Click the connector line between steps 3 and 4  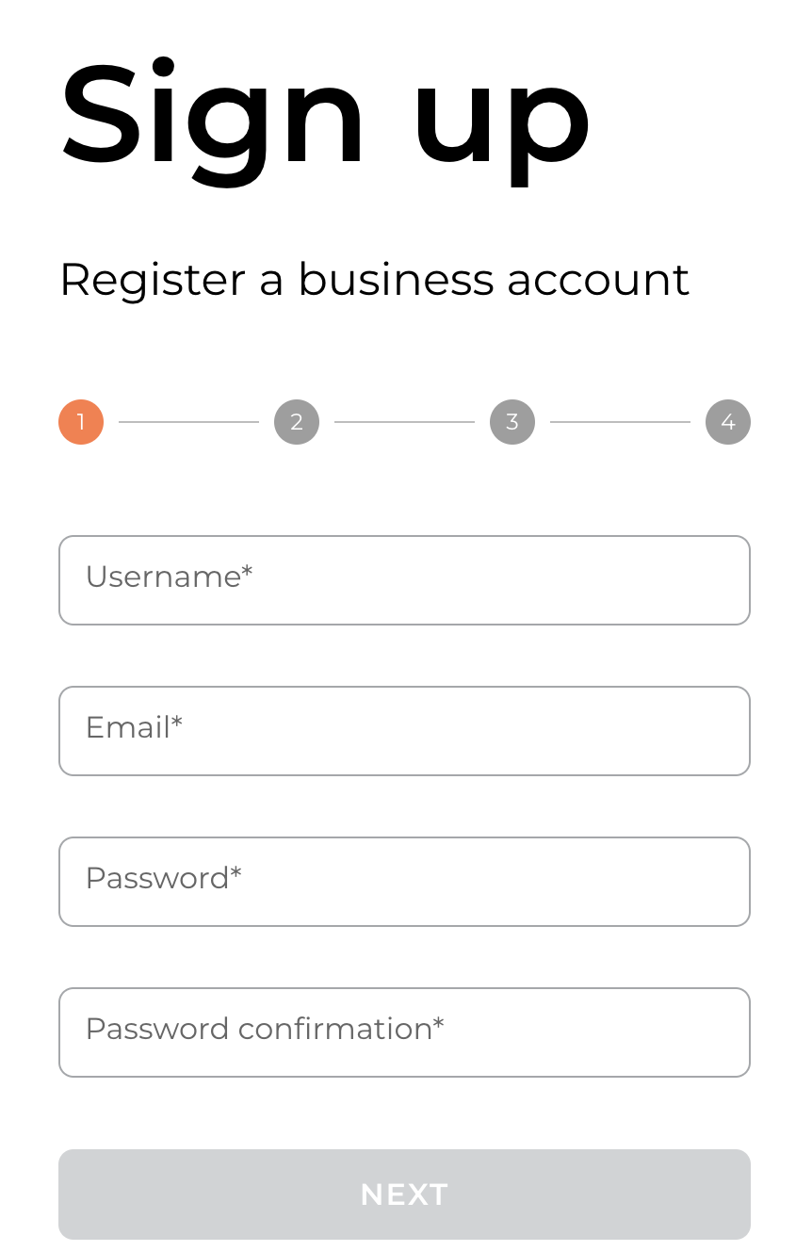click(x=620, y=422)
